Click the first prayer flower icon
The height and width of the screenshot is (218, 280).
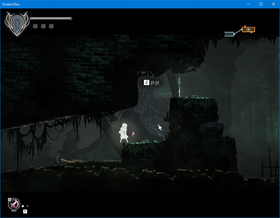[35, 26]
